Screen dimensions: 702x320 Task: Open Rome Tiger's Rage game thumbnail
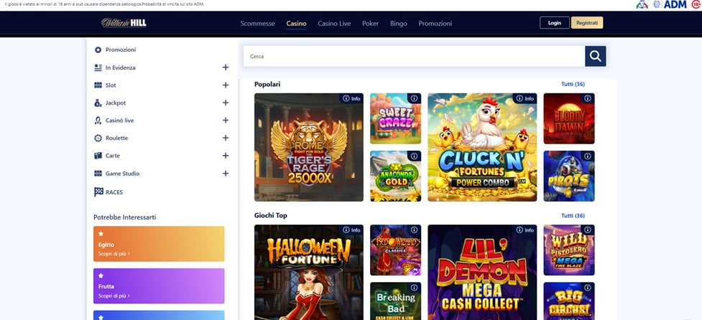pos(309,148)
